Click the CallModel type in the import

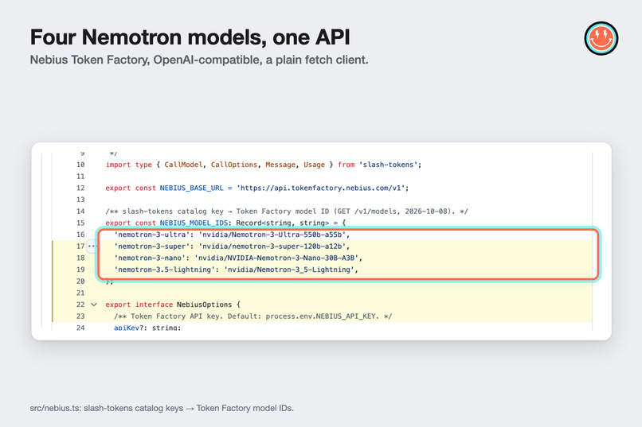click(x=183, y=165)
